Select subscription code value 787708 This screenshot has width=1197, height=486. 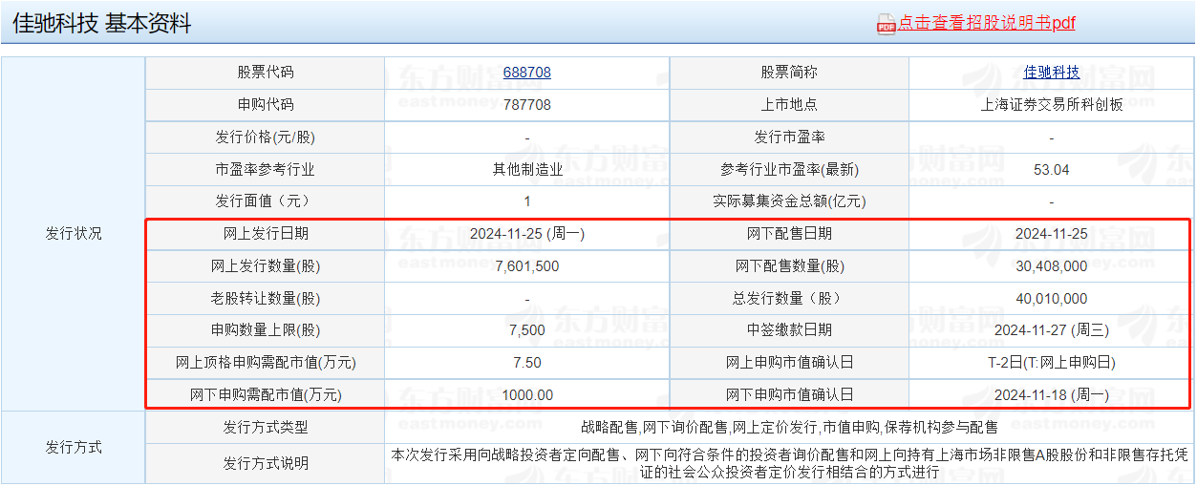[527, 105]
